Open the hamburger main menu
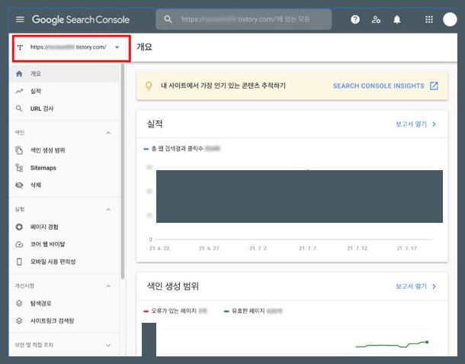Image resolution: width=465 pixels, height=364 pixels. (x=20, y=20)
